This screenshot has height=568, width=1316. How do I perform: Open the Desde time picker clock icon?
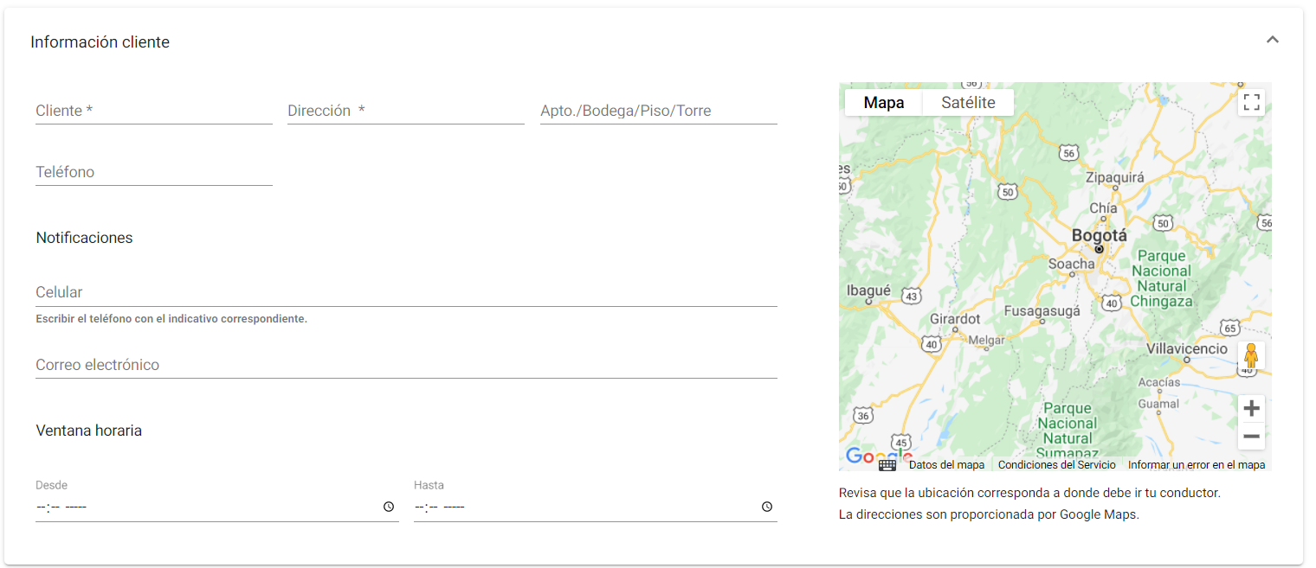pos(389,507)
